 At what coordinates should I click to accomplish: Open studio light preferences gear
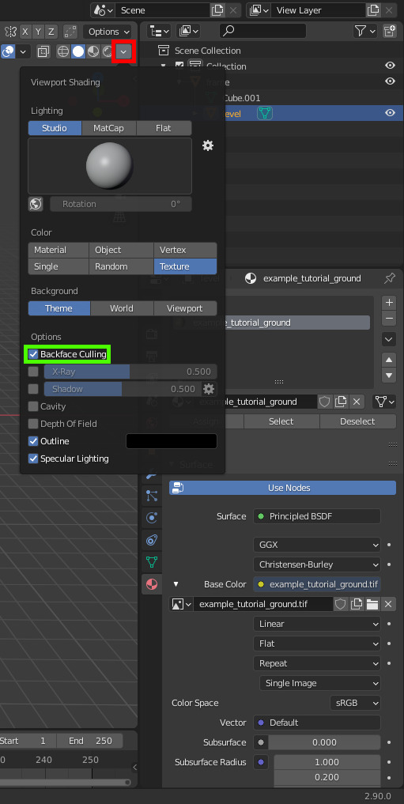tap(208, 145)
